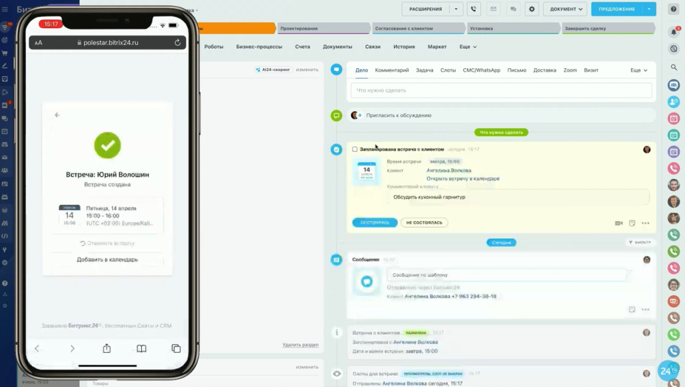This screenshot has height=387, width=685.
Task: Click the chat messages icon near the gear
Action: (x=512, y=9)
